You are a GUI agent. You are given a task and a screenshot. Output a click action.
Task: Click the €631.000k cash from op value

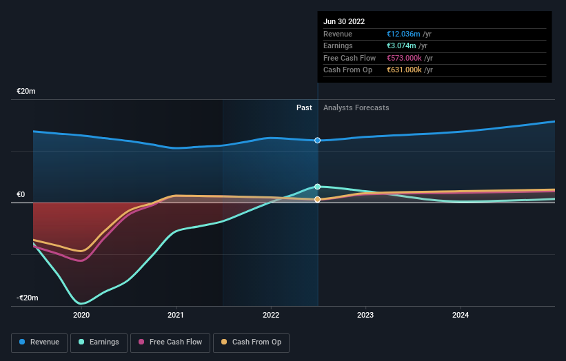tap(404, 70)
